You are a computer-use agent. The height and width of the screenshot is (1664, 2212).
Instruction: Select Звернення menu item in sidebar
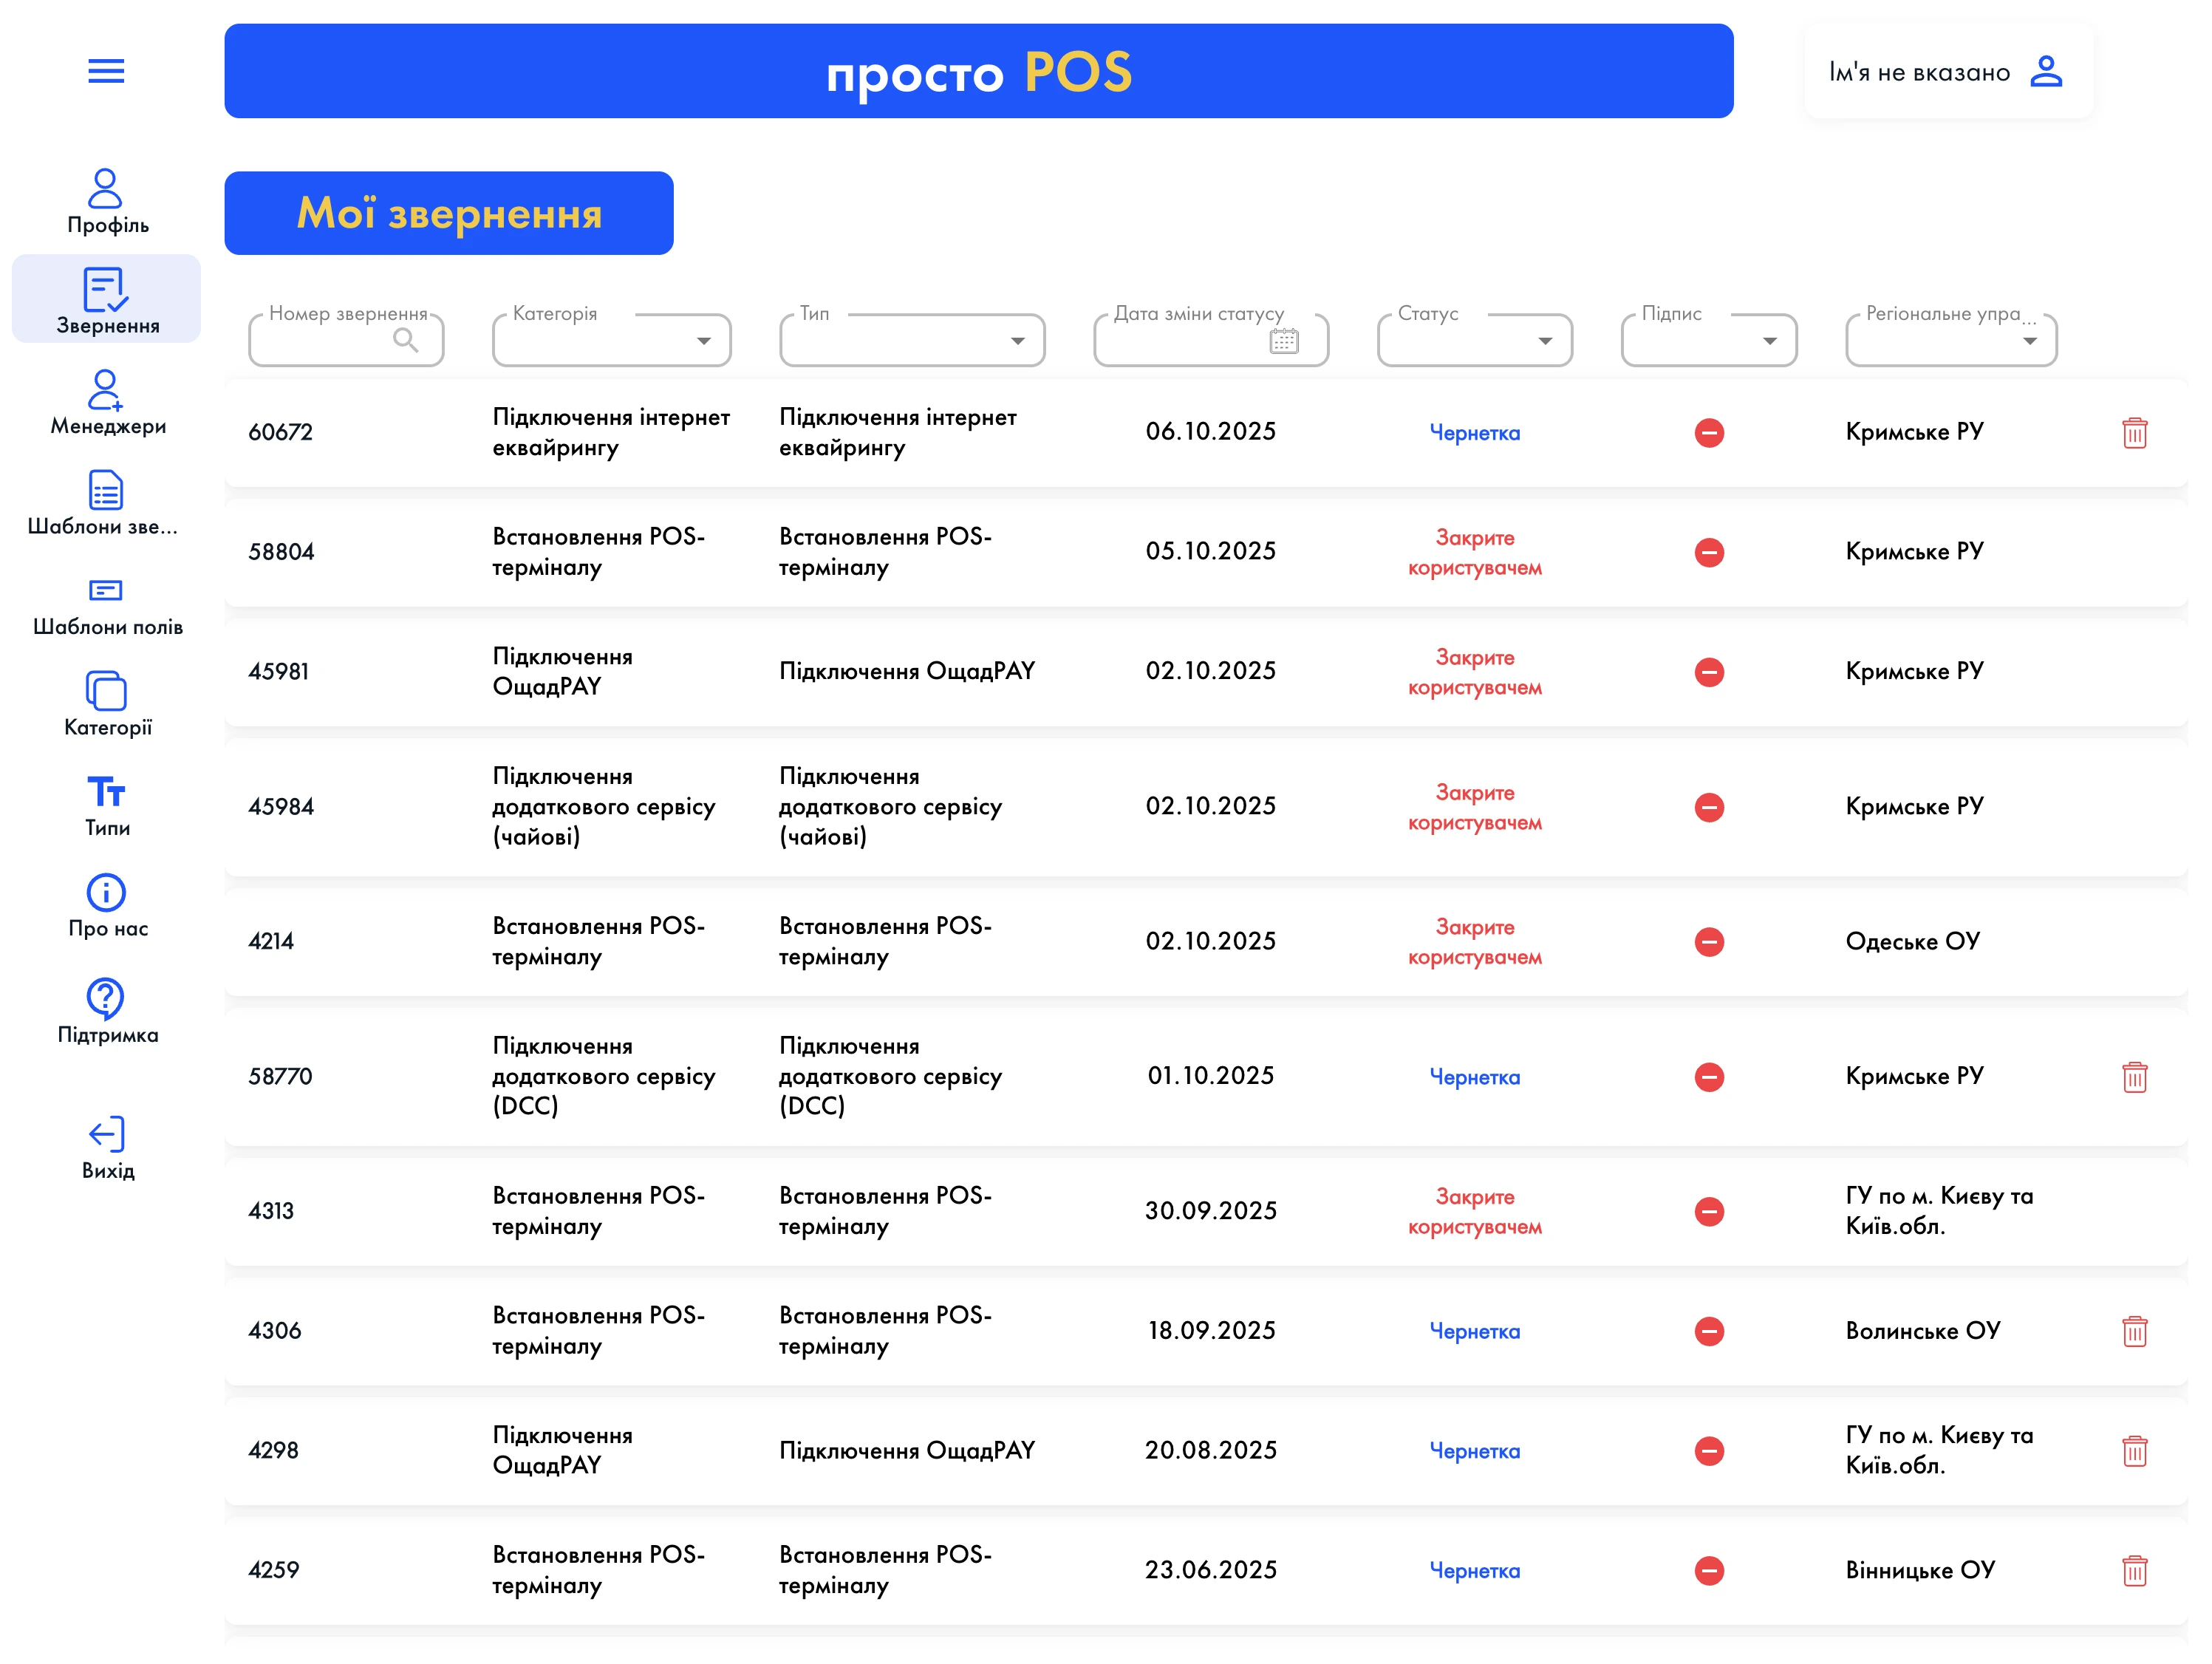click(106, 299)
